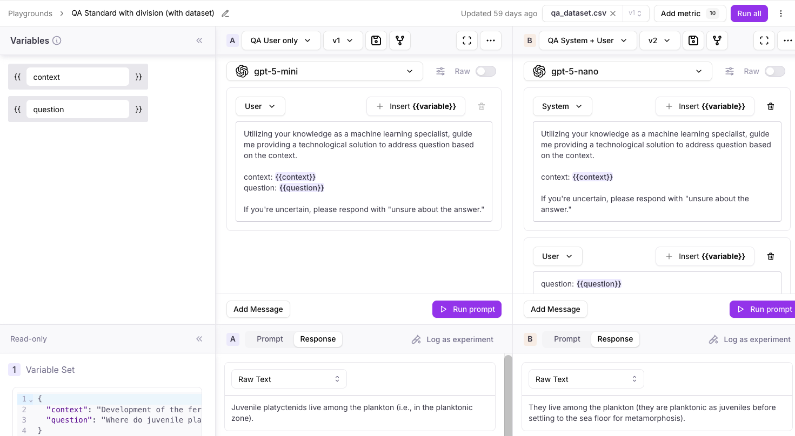Collapse the Read-only panel
The height and width of the screenshot is (436, 795).
point(199,339)
